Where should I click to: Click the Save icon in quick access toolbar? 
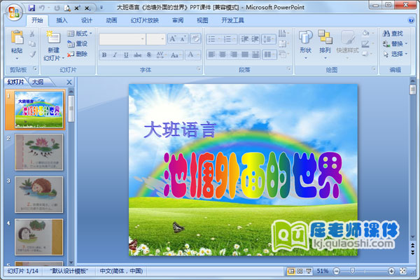tap(31, 7)
